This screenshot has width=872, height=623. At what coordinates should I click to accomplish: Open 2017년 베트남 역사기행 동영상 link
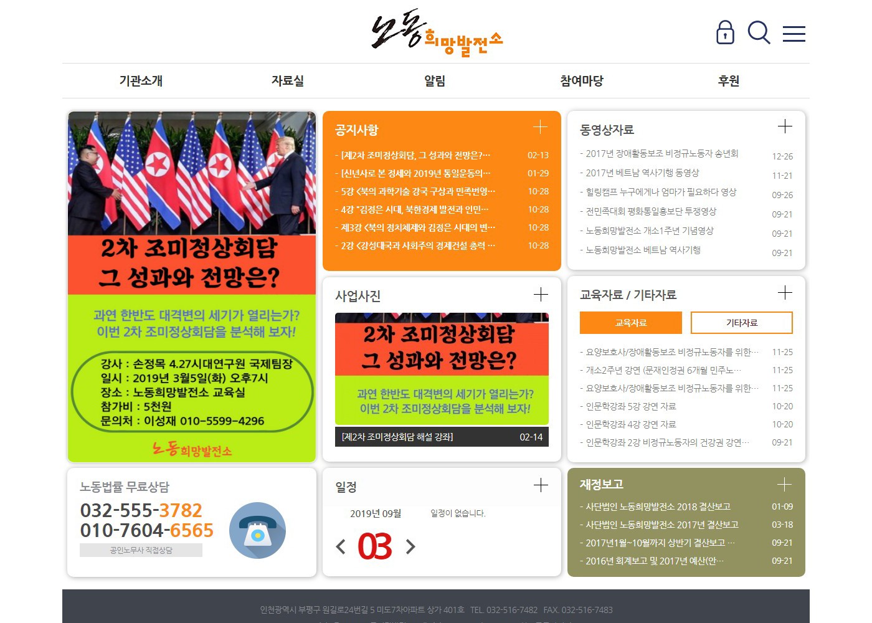(642, 173)
